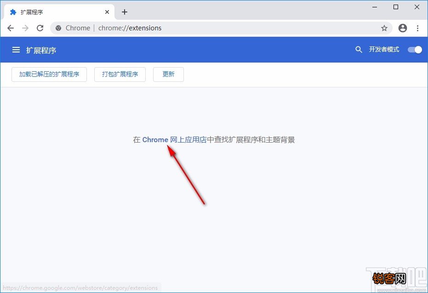Click the 更新 button
The height and width of the screenshot is (293, 428).
coord(168,74)
